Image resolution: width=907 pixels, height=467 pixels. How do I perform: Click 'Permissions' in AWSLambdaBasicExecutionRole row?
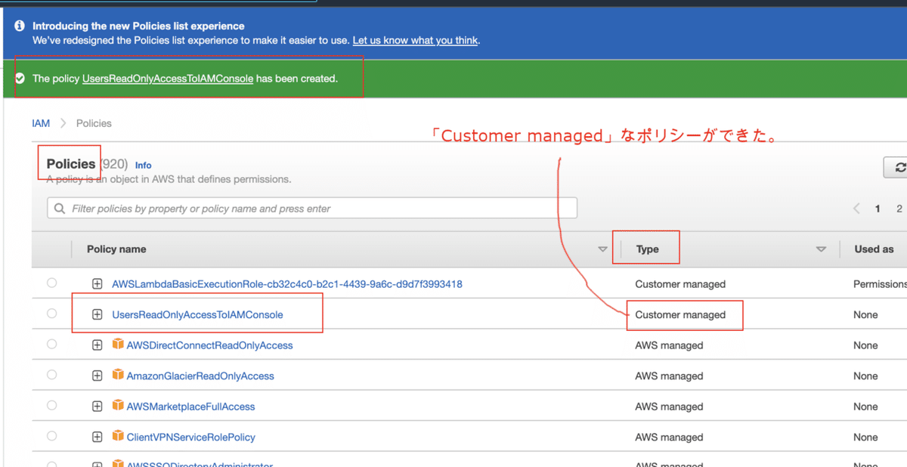[x=880, y=284]
